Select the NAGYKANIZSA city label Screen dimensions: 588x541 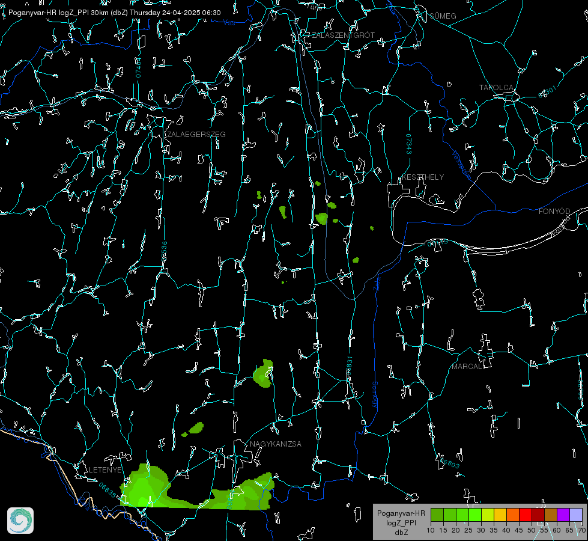(x=276, y=444)
